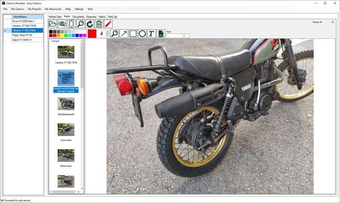Click the smartphone icon in media toolbar
340x203 pixels.
tap(71, 24)
